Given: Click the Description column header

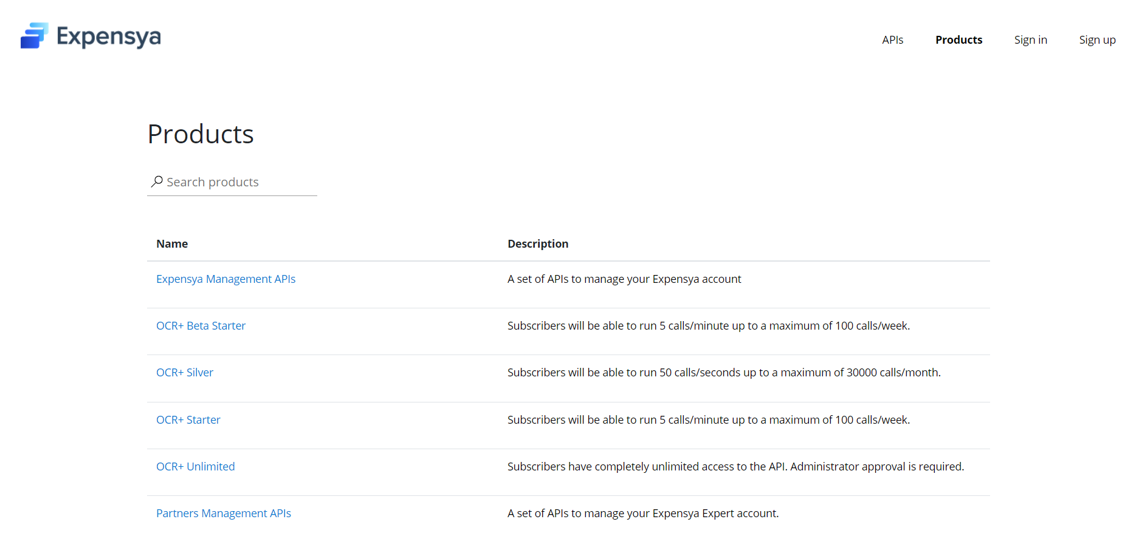Looking at the screenshot, I should point(538,244).
